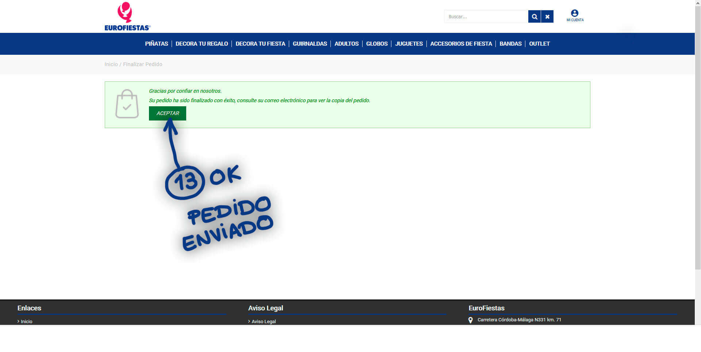Open Mi Cuenta account icon

[x=575, y=16]
